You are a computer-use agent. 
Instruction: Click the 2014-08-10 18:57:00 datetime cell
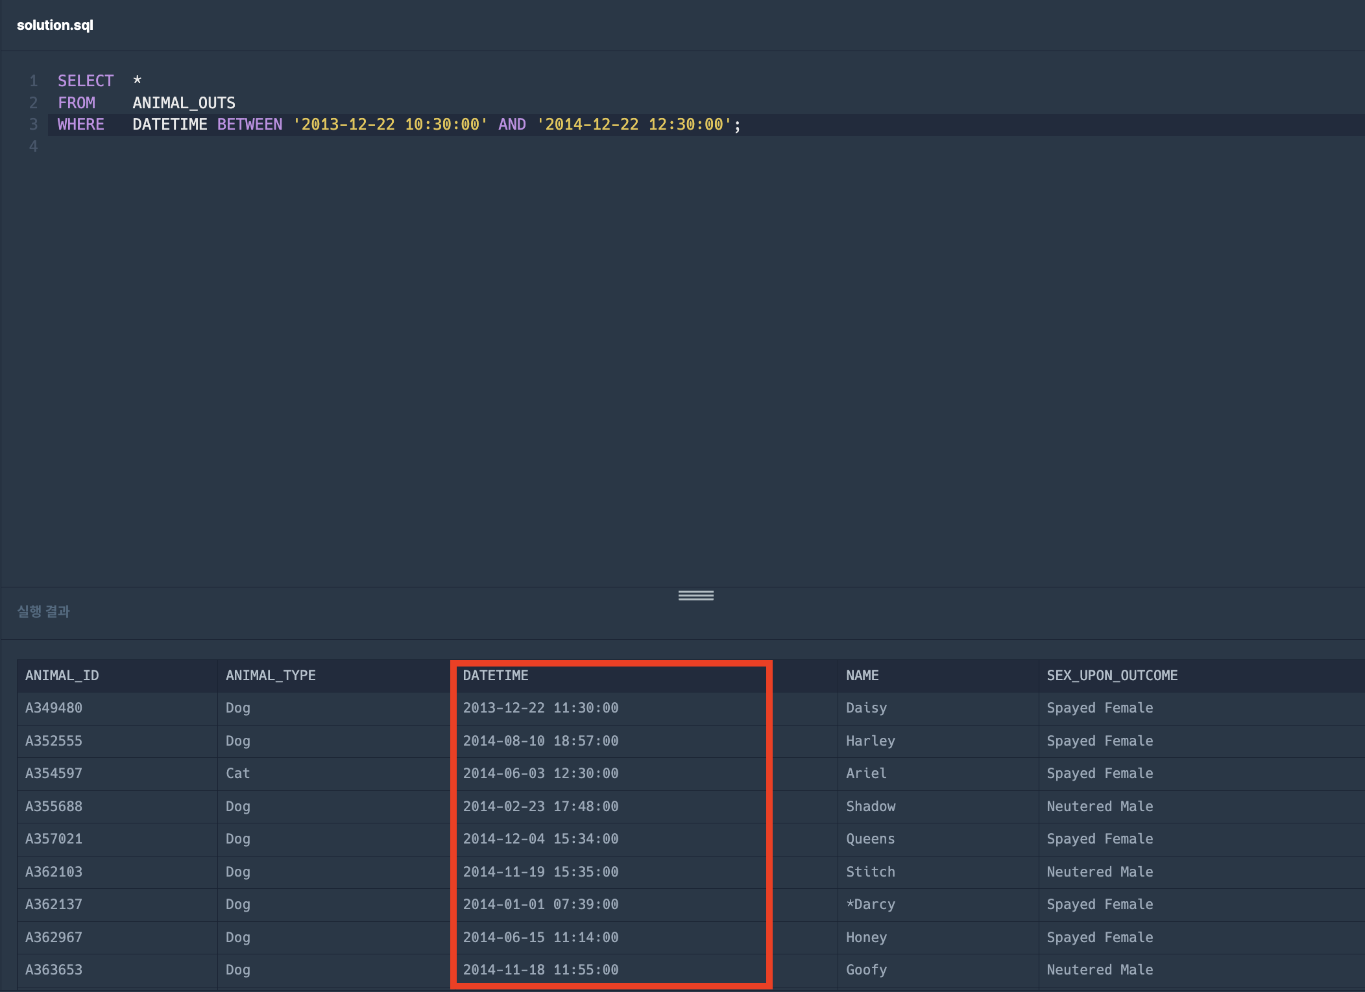pyautogui.click(x=540, y=741)
